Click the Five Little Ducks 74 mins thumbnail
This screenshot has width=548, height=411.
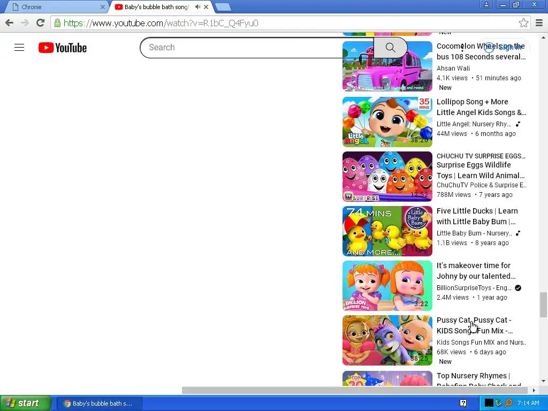tap(387, 231)
